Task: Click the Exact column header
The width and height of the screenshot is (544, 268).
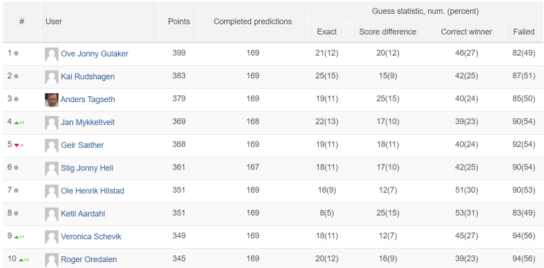Action: pos(327,32)
